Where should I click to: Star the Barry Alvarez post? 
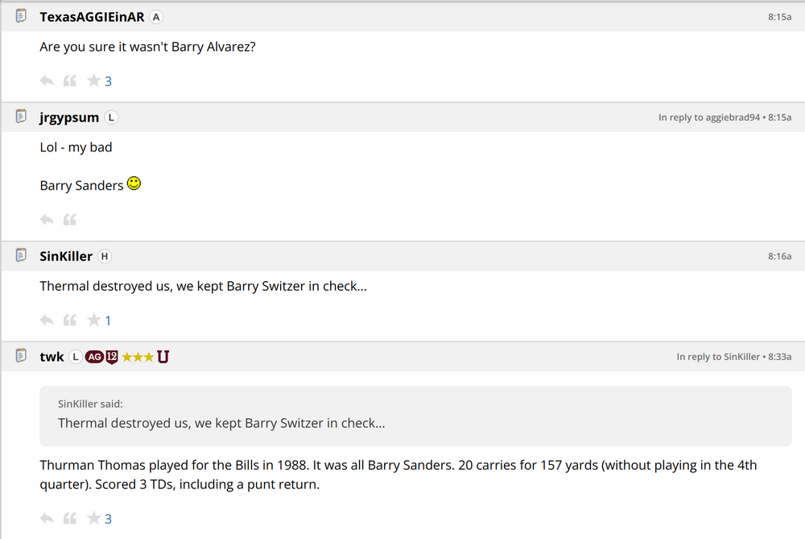click(94, 81)
